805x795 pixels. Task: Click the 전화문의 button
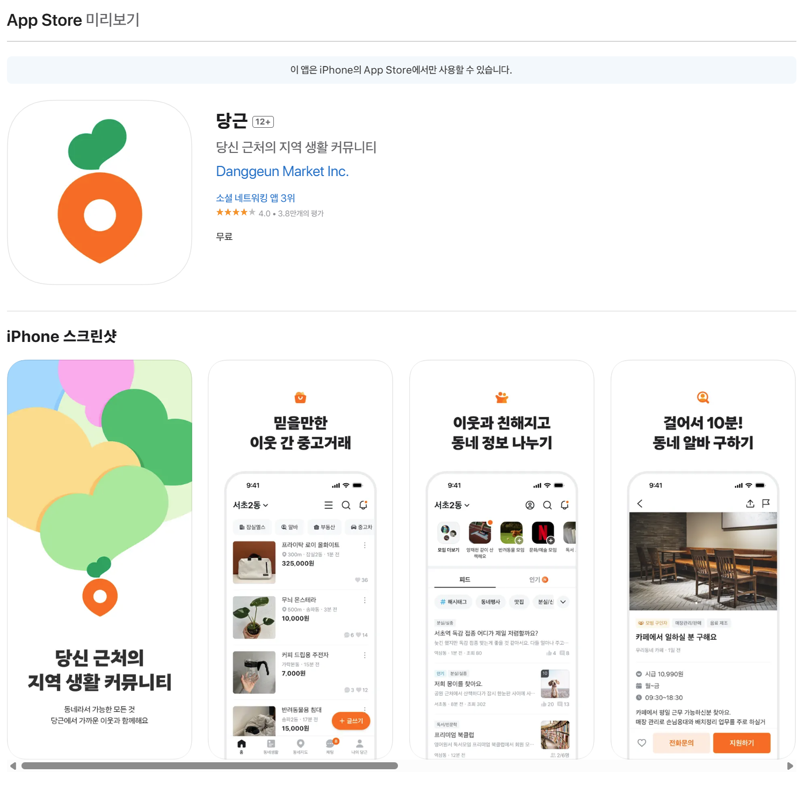[681, 743]
